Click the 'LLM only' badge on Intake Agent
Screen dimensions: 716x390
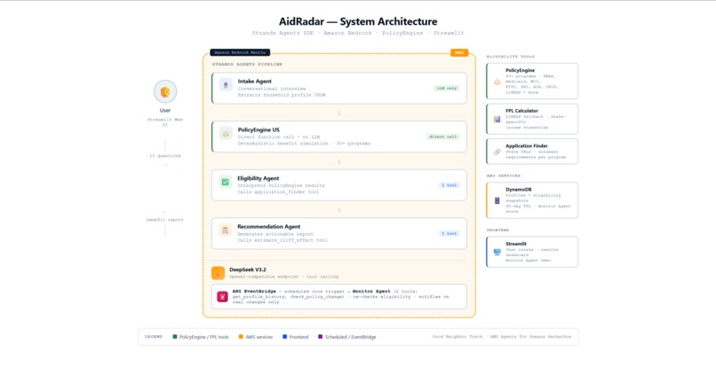(447, 88)
